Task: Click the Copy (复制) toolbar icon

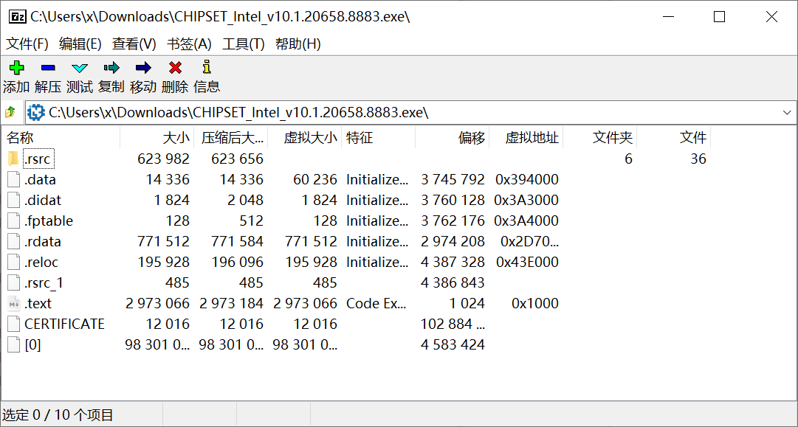Action: tap(111, 67)
